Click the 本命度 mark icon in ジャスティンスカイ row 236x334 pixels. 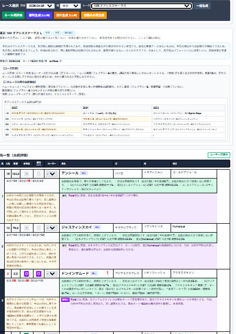[26, 228]
